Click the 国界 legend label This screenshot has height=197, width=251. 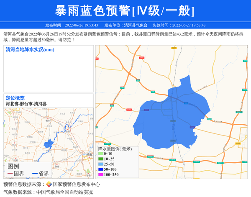click(x=19, y=174)
